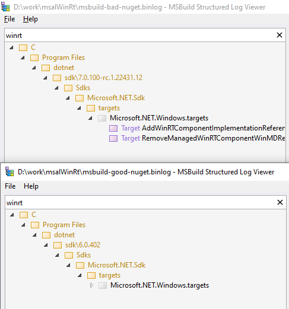This screenshot has height=309, width=289.
Task: Collapse targets node in bad-nuget window
Action: [x=80, y=108]
